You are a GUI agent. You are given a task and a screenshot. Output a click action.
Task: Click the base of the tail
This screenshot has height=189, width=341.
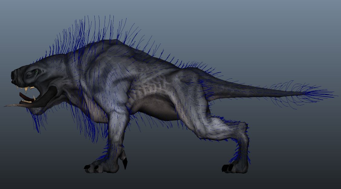click(x=215, y=87)
